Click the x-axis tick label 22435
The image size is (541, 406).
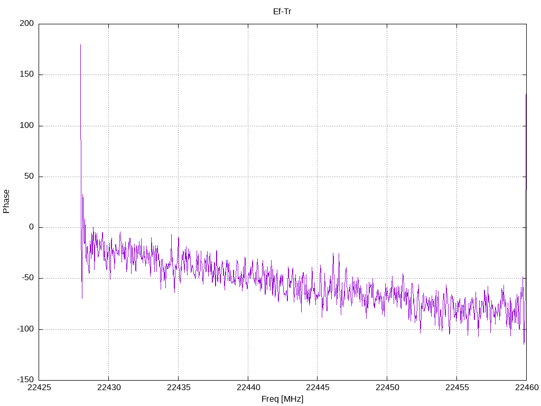pos(179,387)
